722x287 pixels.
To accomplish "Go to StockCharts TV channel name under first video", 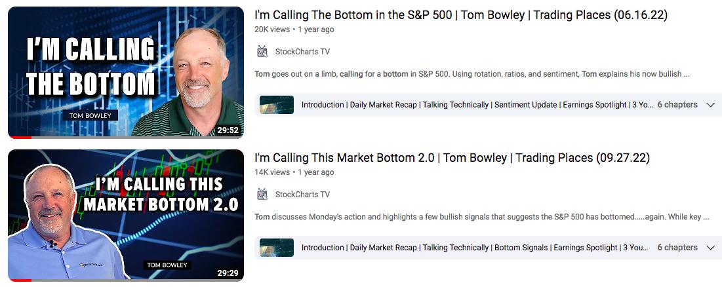I will [302, 52].
